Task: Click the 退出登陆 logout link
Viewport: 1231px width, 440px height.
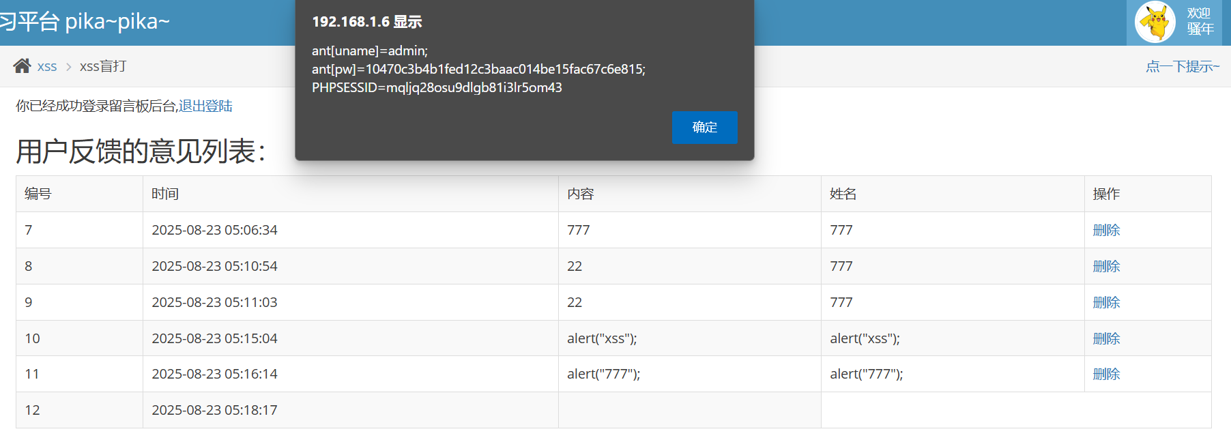Action: click(205, 106)
